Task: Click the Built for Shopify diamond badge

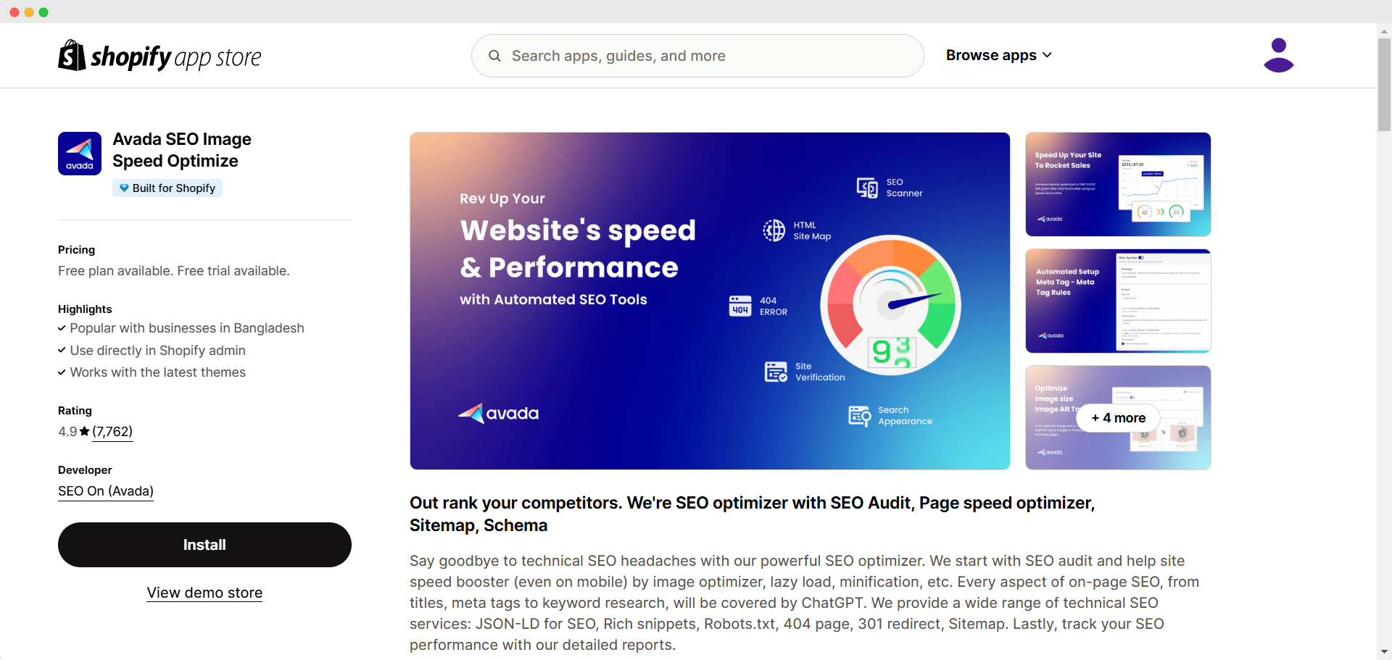Action: [123, 188]
